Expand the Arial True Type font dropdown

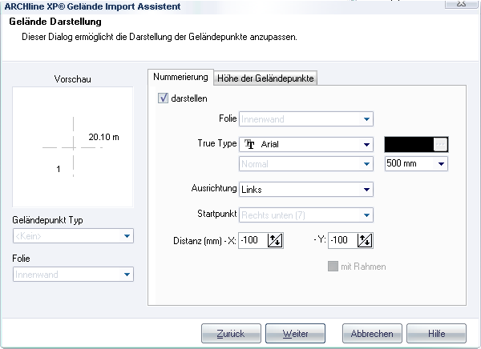[x=306, y=144]
